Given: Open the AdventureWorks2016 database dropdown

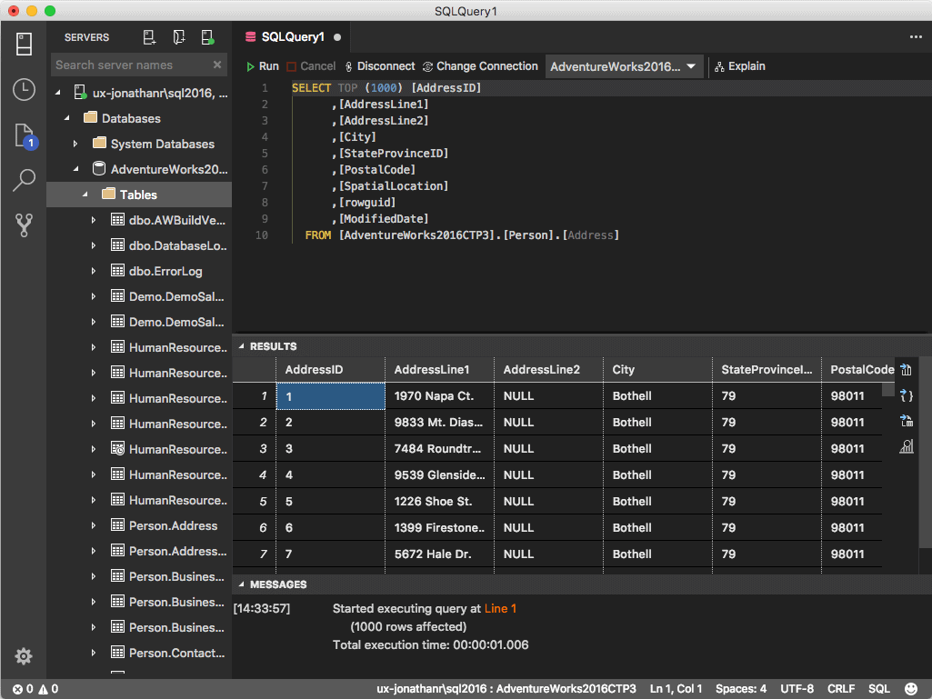Looking at the screenshot, I should pyautogui.click(x=624, y=66).
